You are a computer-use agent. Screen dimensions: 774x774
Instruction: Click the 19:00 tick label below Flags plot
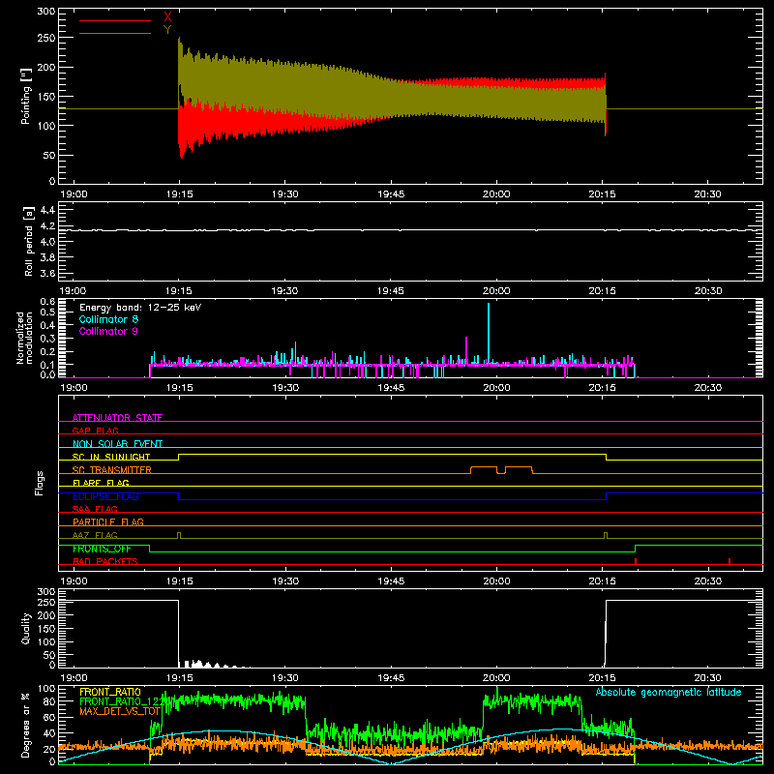74,581
